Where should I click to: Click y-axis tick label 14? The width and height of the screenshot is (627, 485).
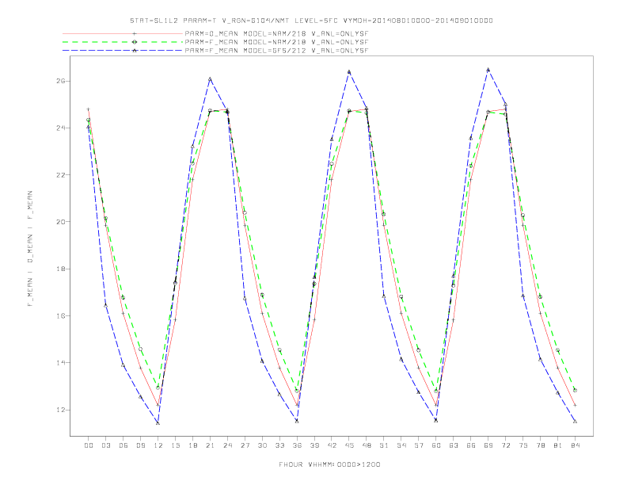60,363
